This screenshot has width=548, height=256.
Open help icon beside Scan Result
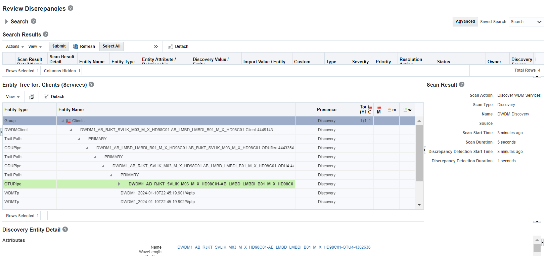(462, 84)
